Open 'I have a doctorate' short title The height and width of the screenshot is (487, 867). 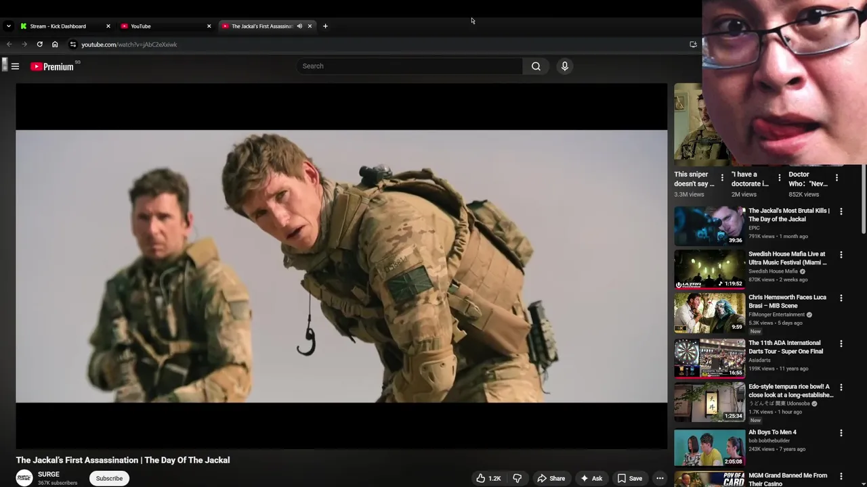pos(750,179)
